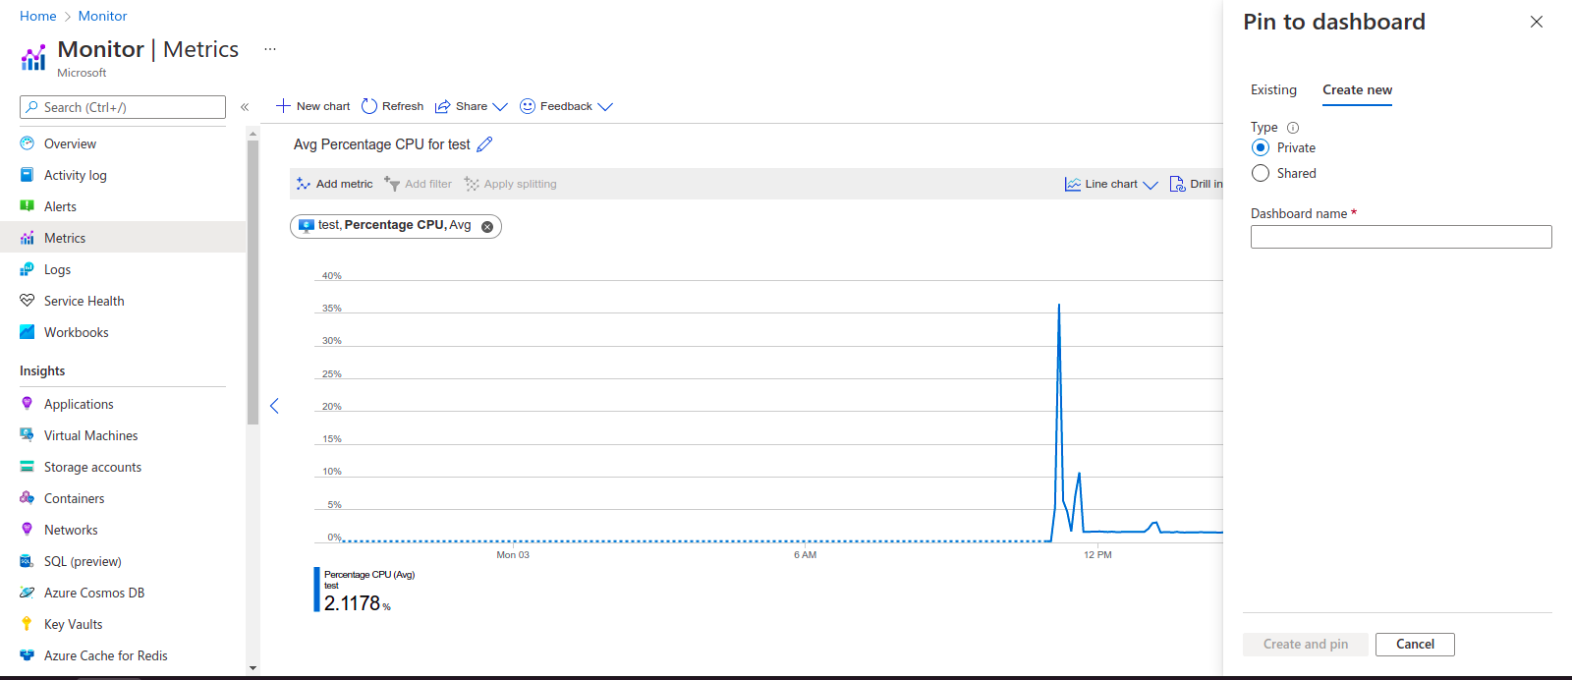Screen dimensions: 1572x680
Task: Open Azure Cache for Redis icon
Action: (28, 655)
